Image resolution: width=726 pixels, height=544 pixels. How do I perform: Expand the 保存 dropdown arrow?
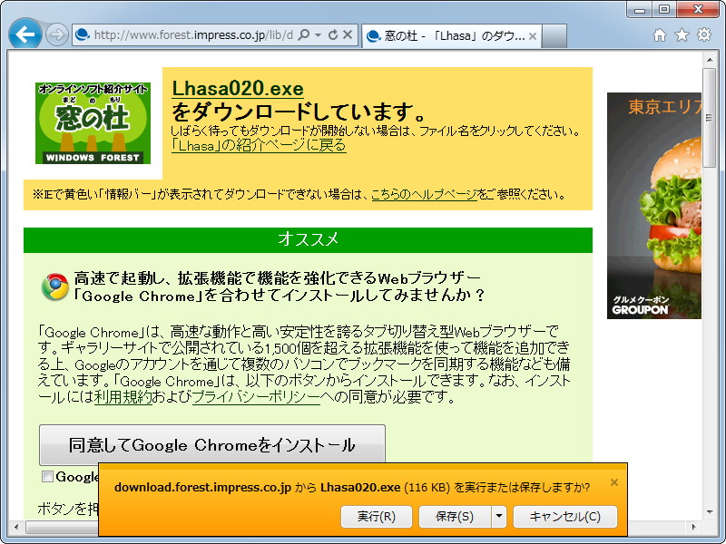click(498, 517)
